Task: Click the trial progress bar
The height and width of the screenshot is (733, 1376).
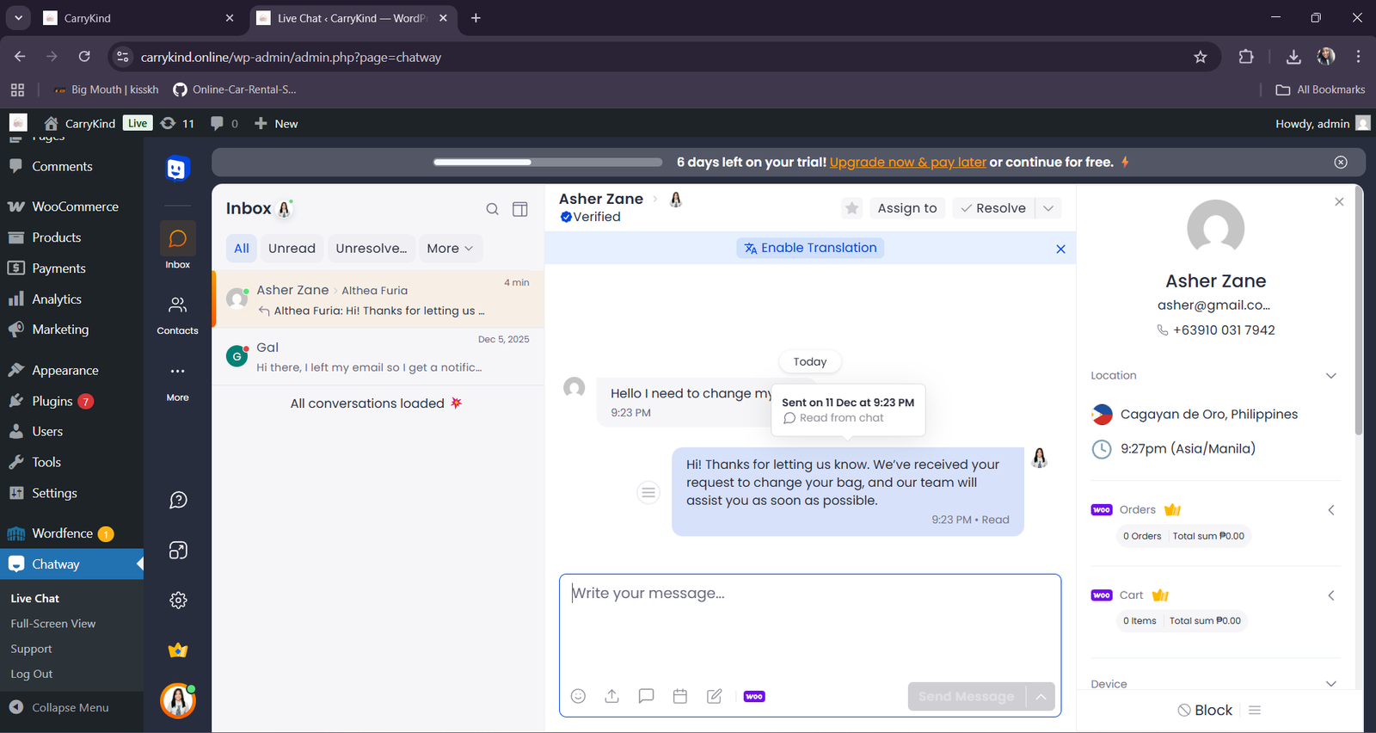Action: [x=548, y=162]
